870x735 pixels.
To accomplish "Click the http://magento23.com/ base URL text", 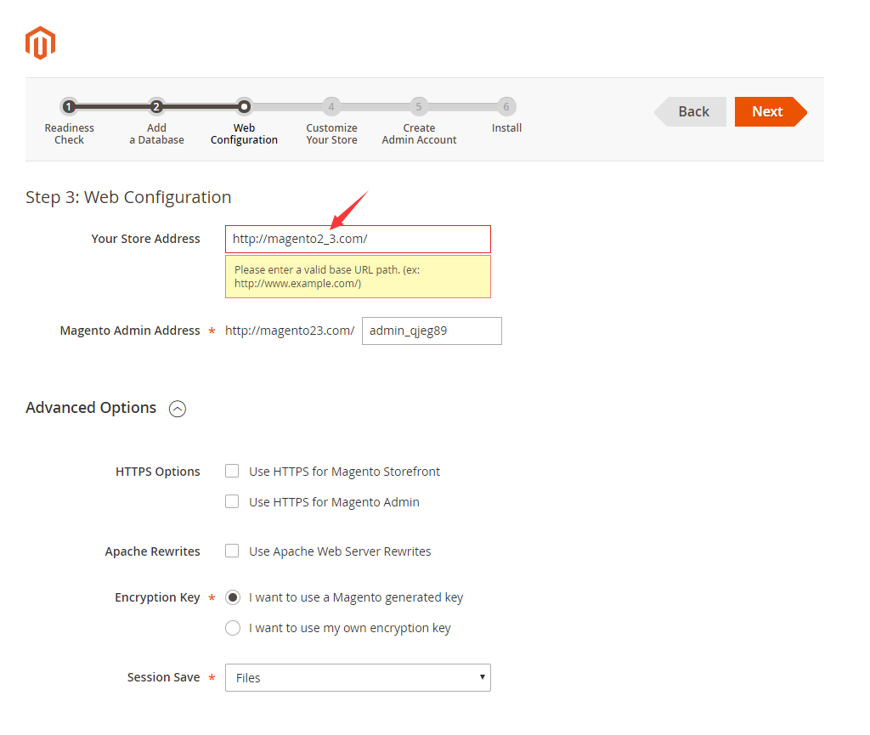I will point(290,331).
